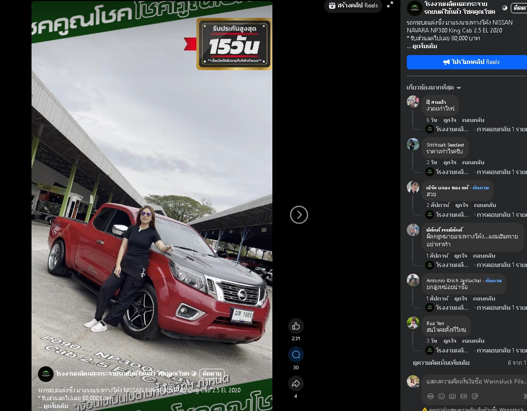The image size is (527, 411).
Task: Follow the commenter who wrote สวย
Action: [x=481, y=187]
